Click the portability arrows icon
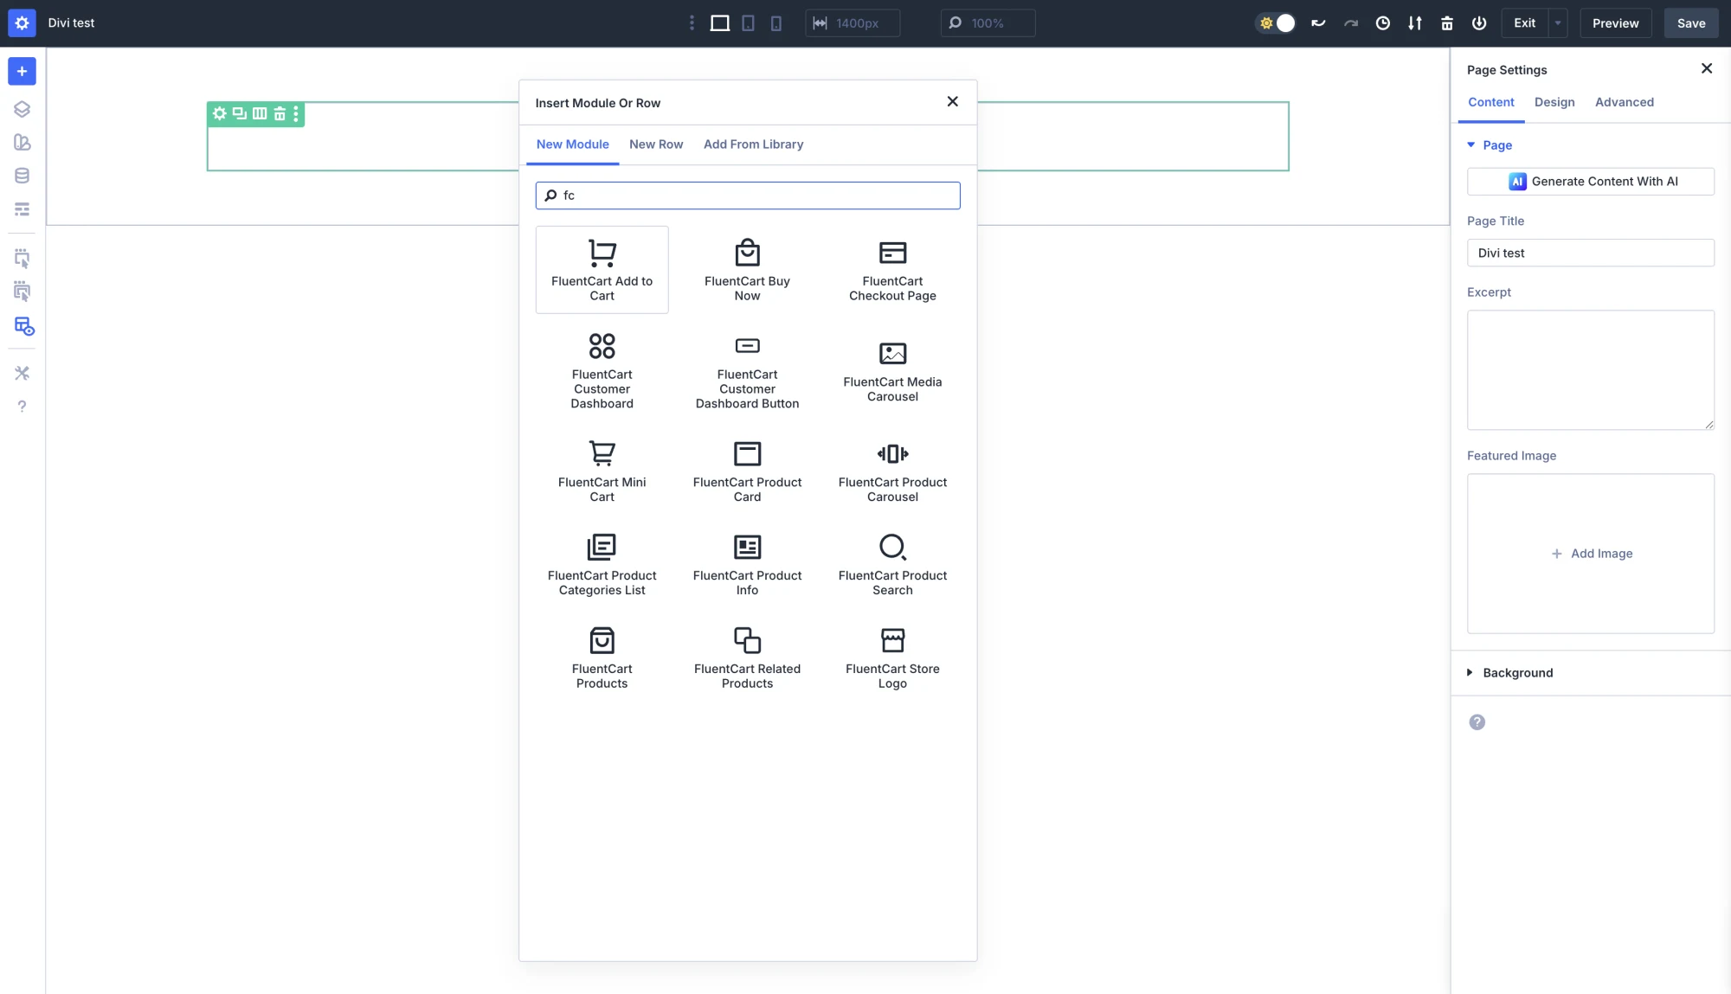The image size is (1731, 994). point(1415,23)
